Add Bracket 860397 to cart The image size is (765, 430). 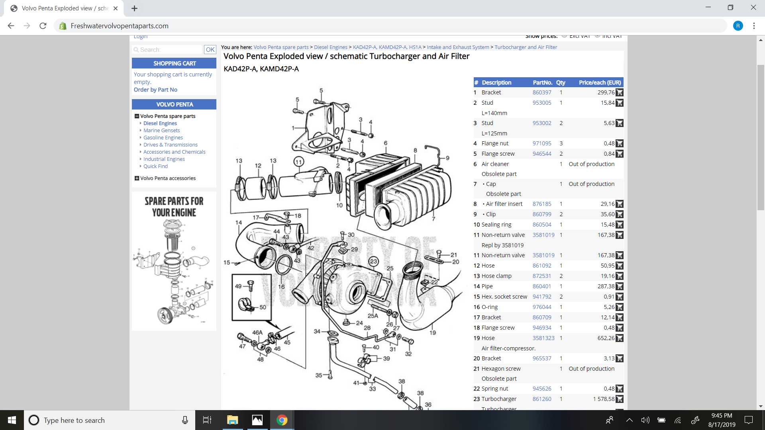[x=620, y=92]
